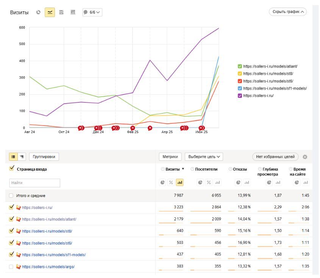Switch to stacked area chart view
Viewport: 320px width, 278px height.
(61, 12)
